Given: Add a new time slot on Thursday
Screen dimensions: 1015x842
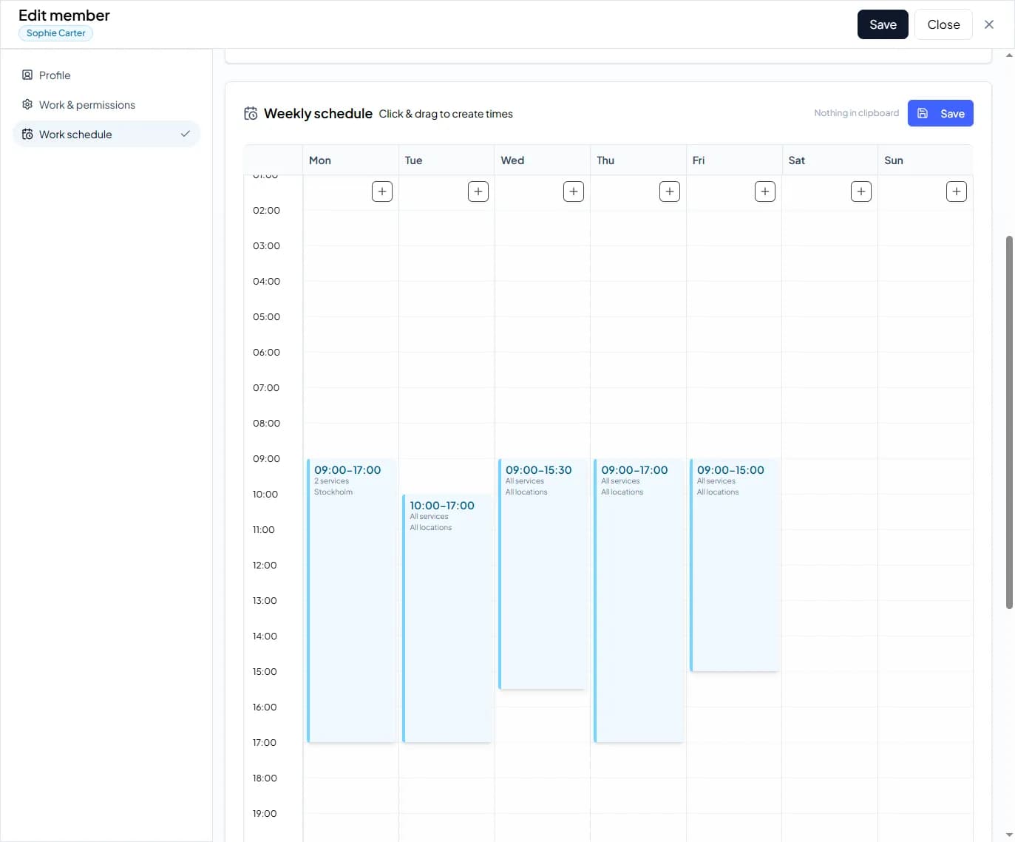Looking at the screenshot, I should 669,191.
